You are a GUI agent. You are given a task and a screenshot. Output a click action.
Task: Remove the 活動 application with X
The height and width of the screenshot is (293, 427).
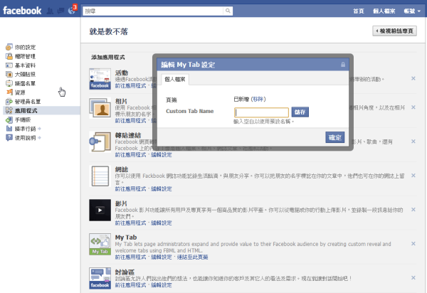point(413,78)
